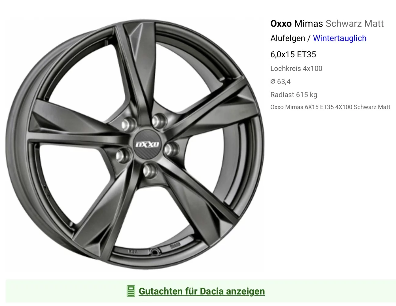Image resolution: width=396 pixels, height=306 pixels.
Task: Click the full product description line
Action: 330,107
